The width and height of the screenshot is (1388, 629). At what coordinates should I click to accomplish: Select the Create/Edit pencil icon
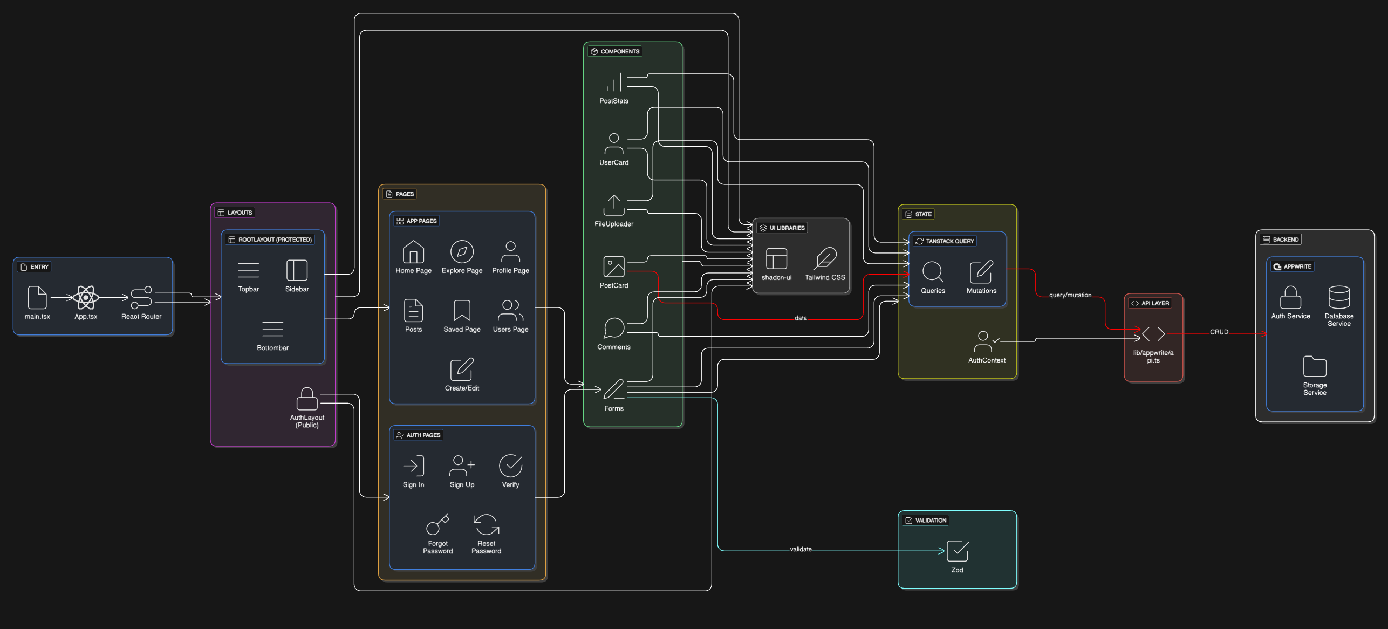461,370
